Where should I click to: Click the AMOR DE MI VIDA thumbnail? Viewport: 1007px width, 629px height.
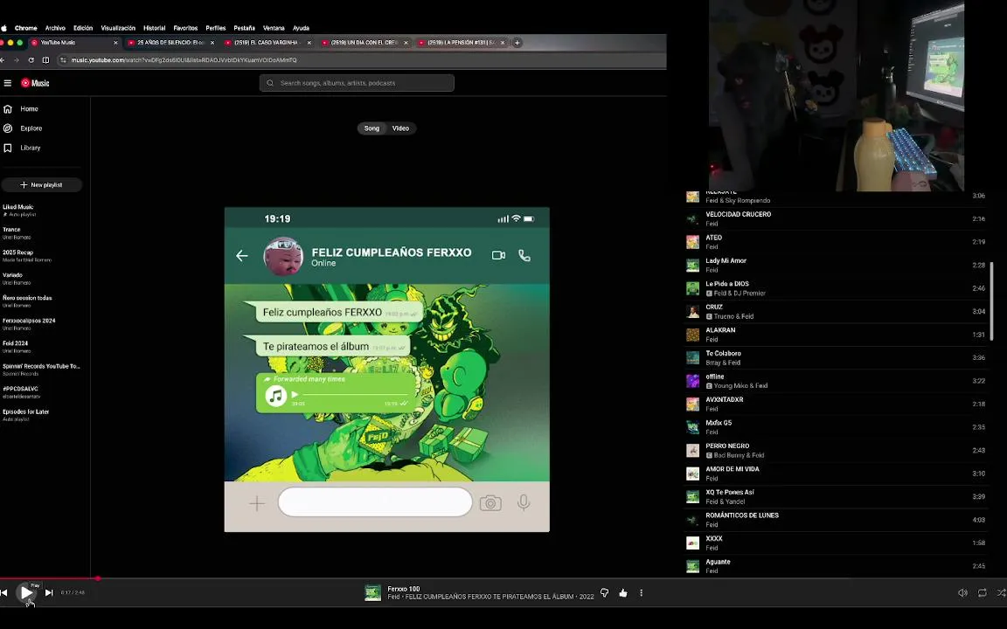(x=692, y=473)
